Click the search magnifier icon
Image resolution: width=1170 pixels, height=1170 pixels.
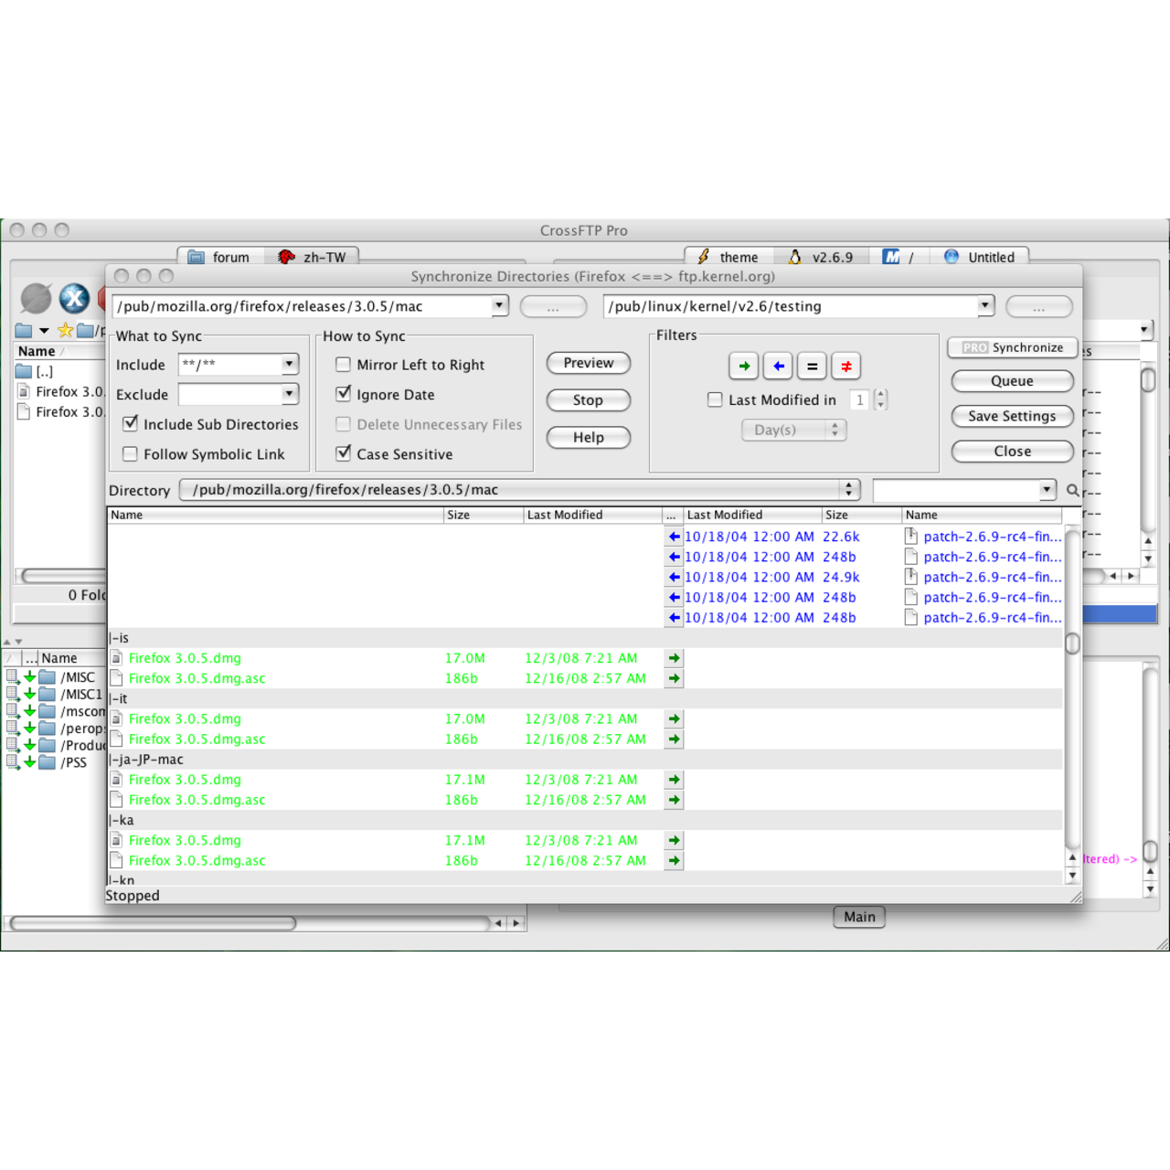coord(1073,491)
